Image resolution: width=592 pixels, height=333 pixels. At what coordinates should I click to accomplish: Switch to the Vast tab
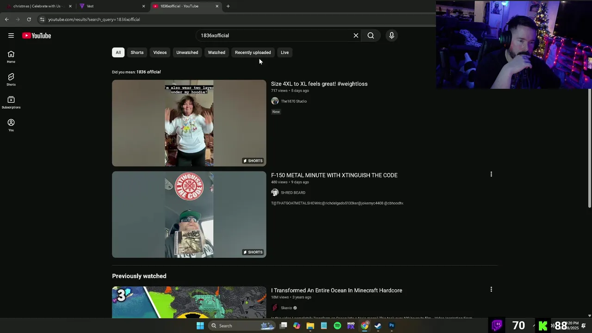click(112, 6)
